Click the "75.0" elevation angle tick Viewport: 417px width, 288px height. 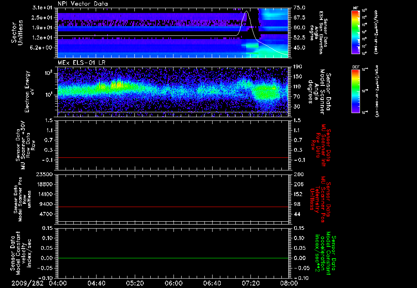299,8
